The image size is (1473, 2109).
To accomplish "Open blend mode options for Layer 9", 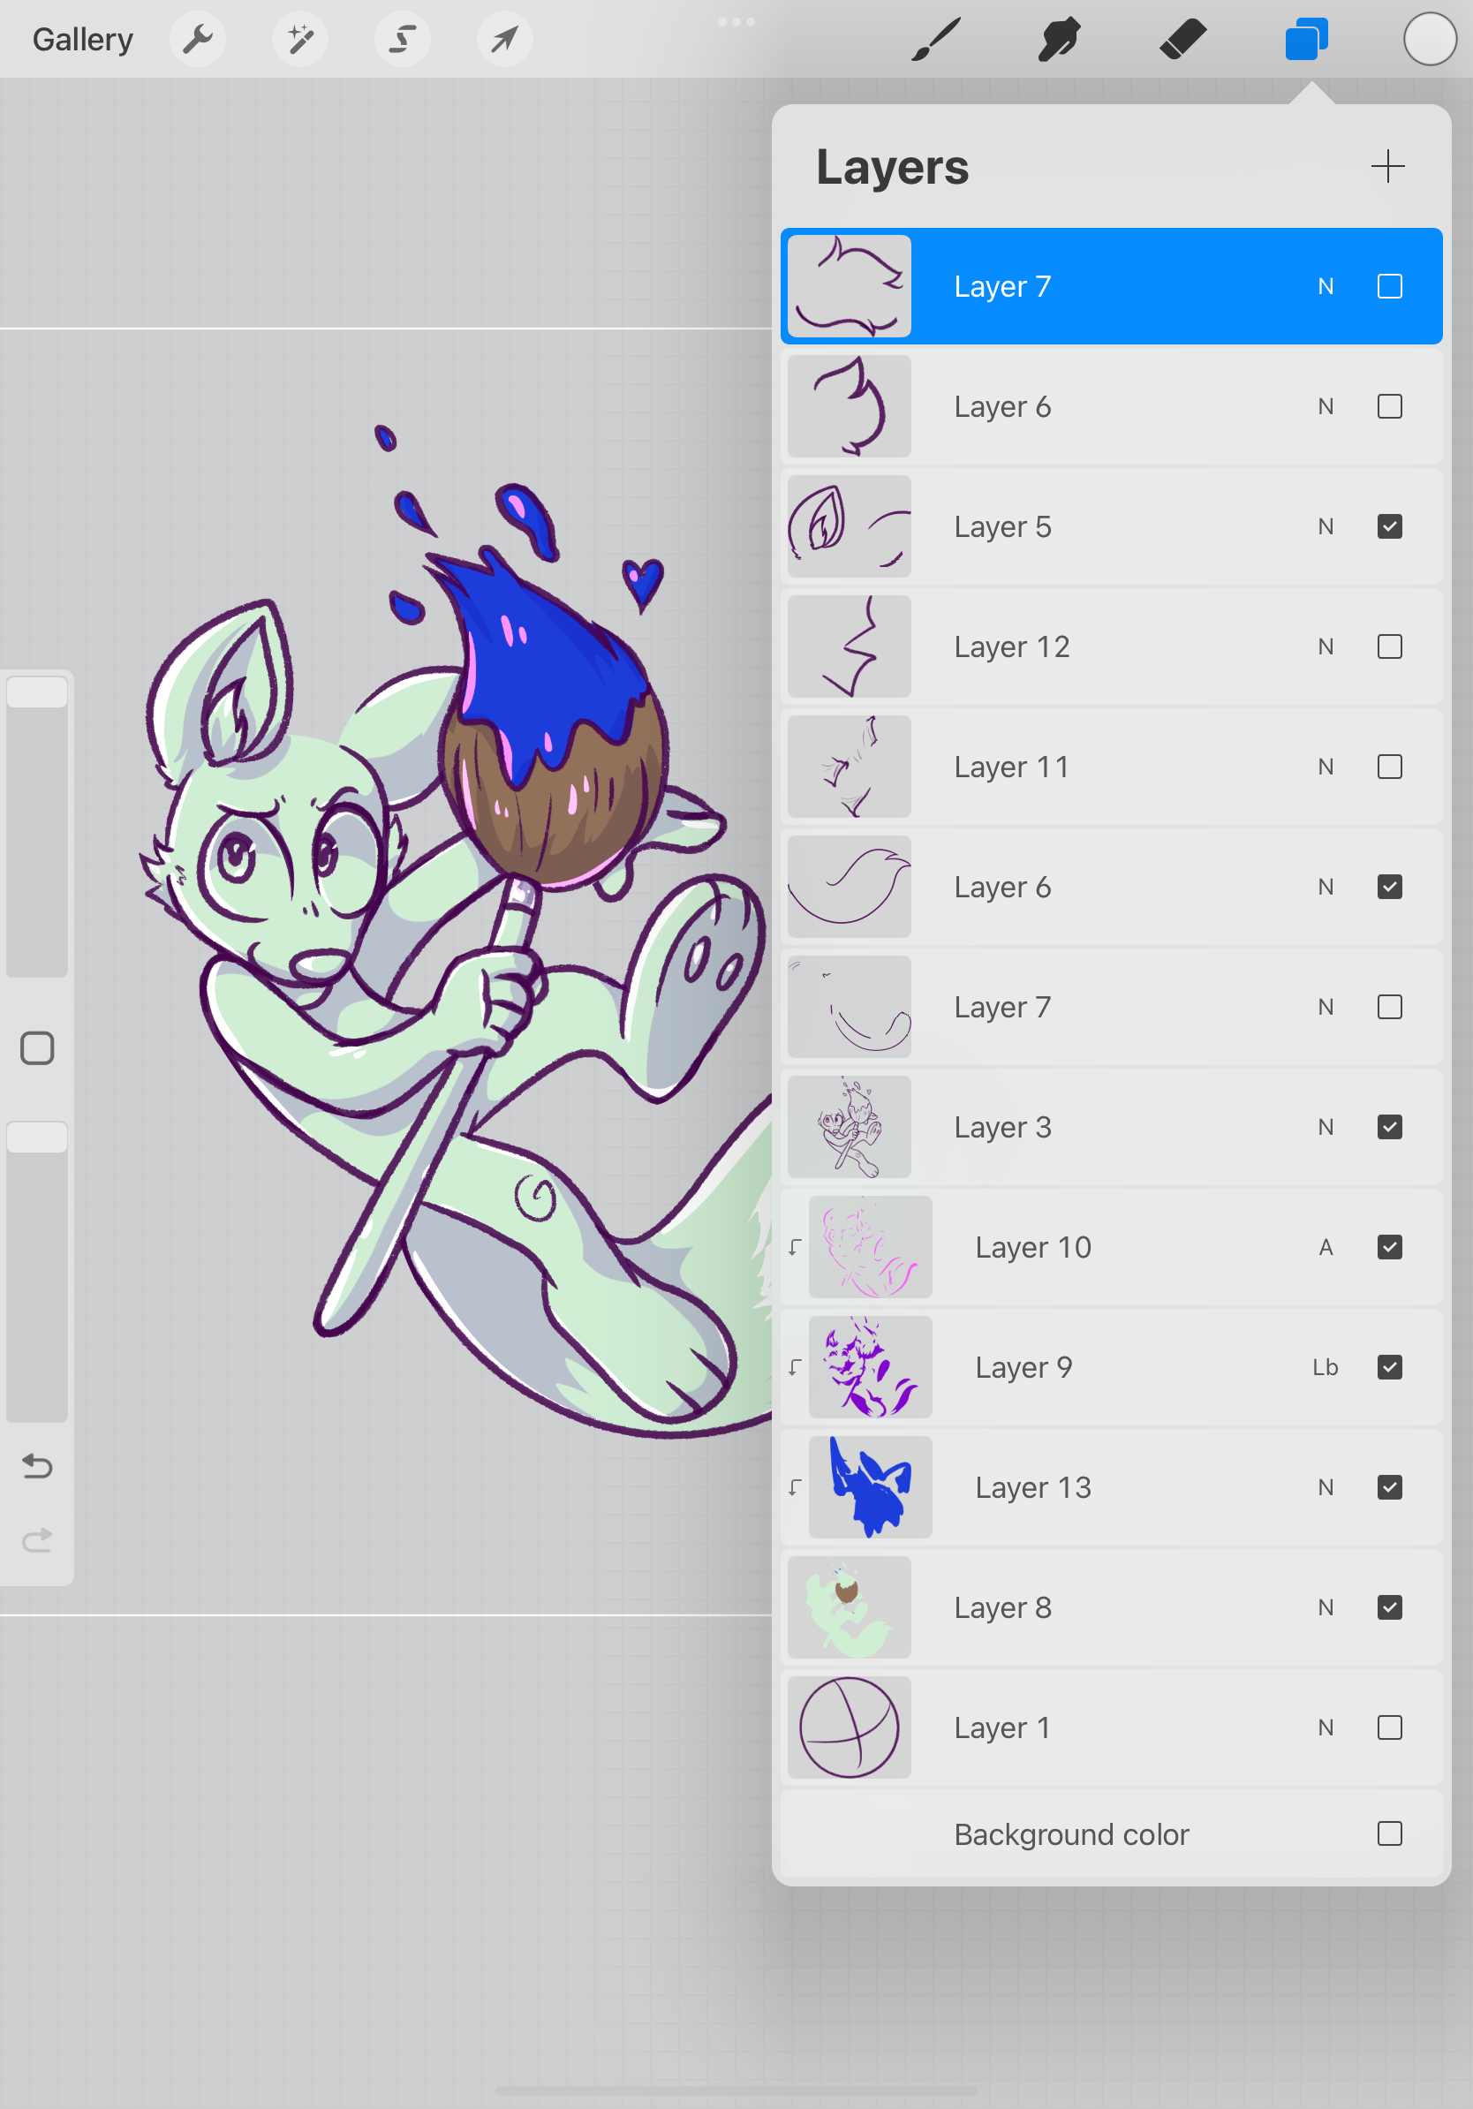I will pyautogui.click(x=1326, y=1367).
